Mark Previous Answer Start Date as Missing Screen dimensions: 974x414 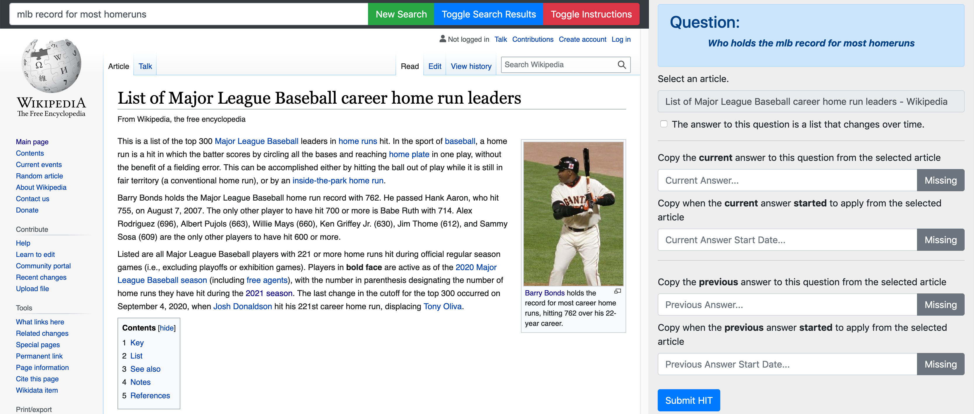(x=940, y=364)
